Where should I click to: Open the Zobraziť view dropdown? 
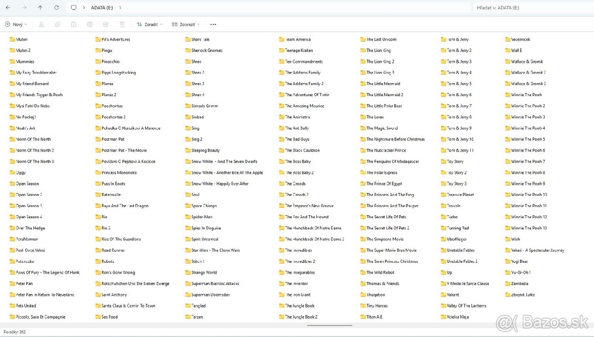(186, 24)
